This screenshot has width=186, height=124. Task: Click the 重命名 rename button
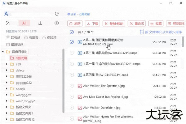tap(136, 24)
